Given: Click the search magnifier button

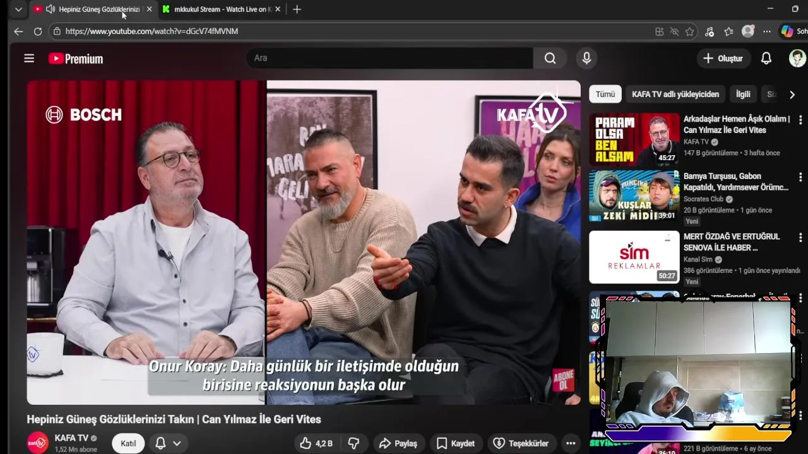Looking at the screenshot, I should [x=550, y=58].
